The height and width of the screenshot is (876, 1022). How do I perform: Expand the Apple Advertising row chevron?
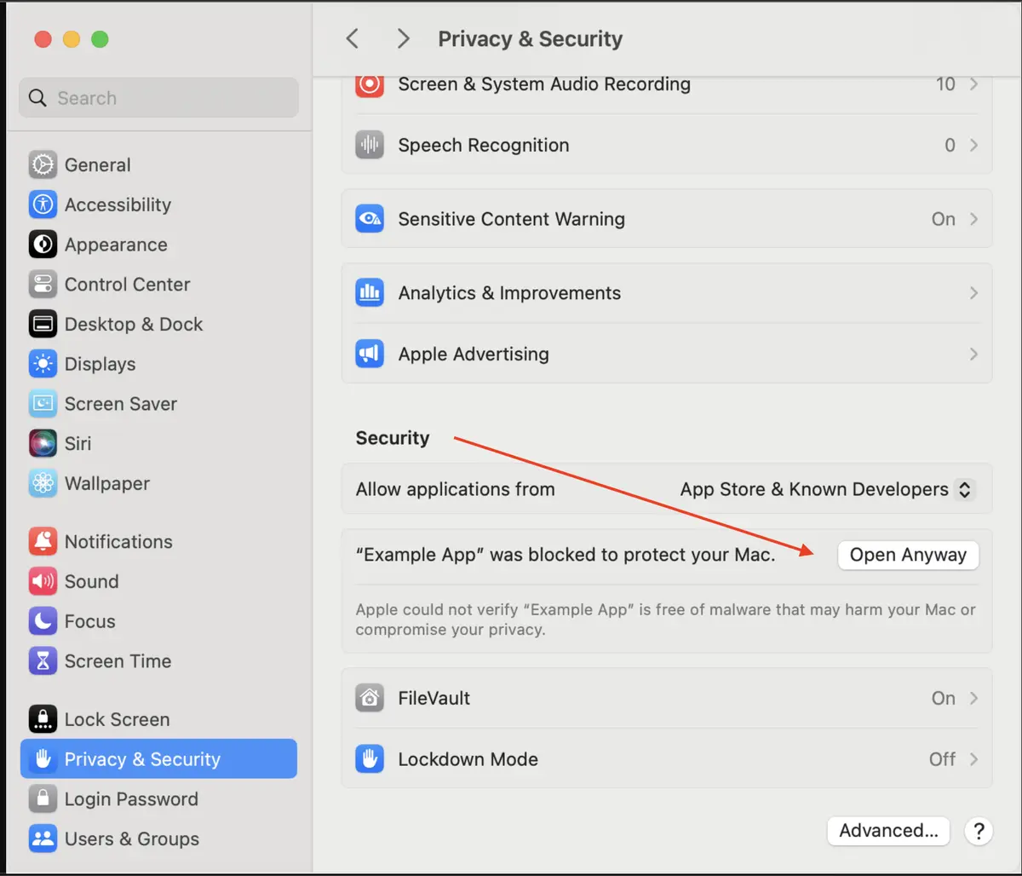point(973,354)
